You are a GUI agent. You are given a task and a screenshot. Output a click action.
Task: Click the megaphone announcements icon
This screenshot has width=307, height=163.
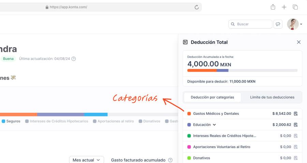[278, 24]
